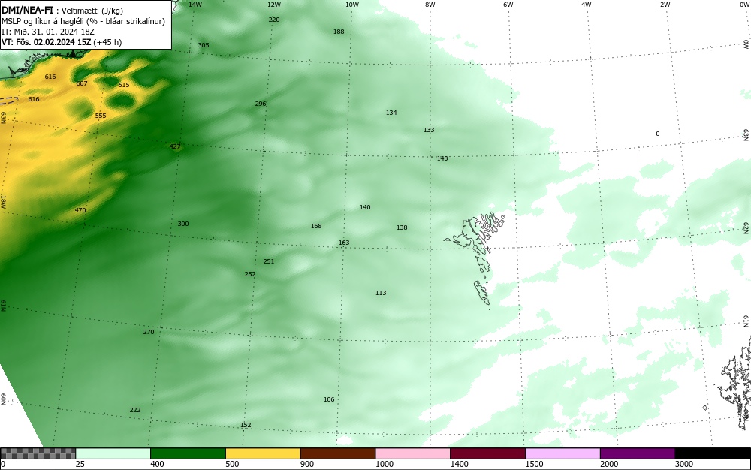
Task: Select the pale mint 25–400 legend swatch
Action: (x=113, y=453)
